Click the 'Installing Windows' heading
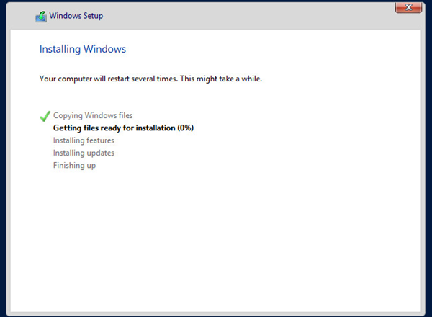The image size is (432, 317). pyautogui.click(x=83, y=49)
